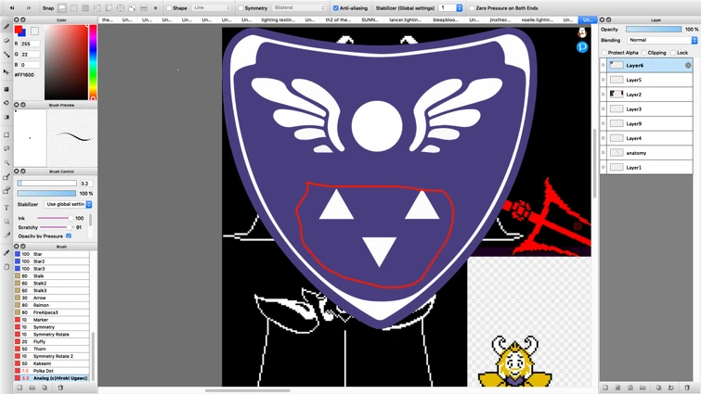Select the Gradient tool
The image size is (701, 394).
pyautogui.click(x=6, y=117)
